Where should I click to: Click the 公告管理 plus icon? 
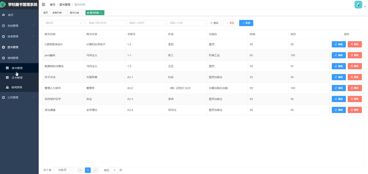(x=3, y=98)
